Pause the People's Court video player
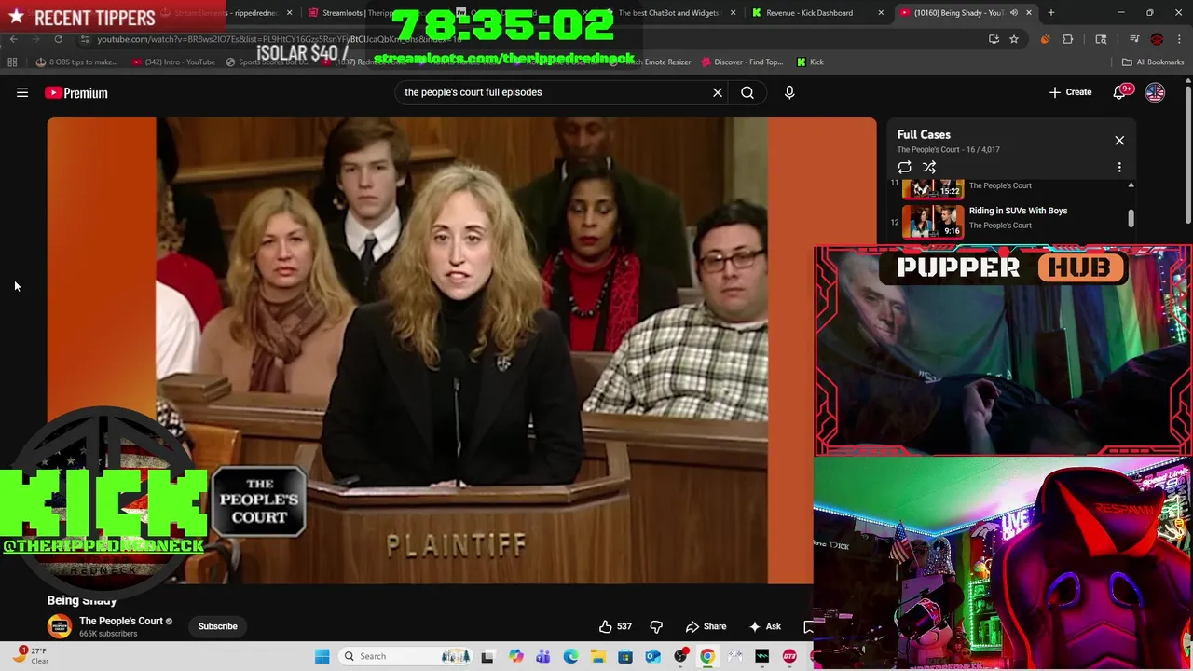 461,349
